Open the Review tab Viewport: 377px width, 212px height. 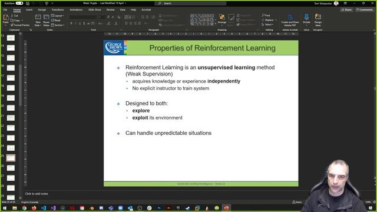coord(110,9)
